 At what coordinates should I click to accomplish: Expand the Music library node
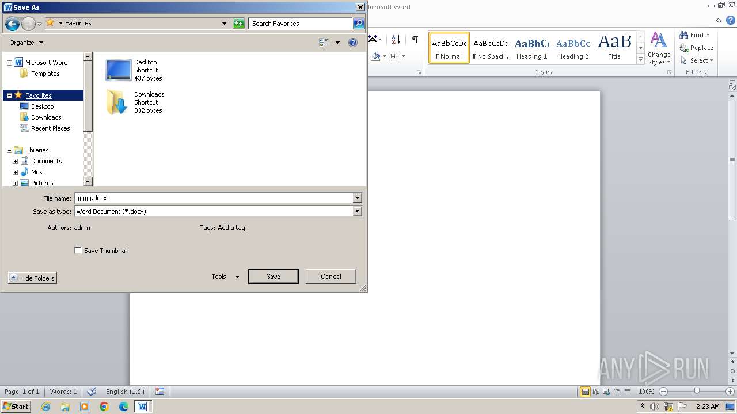(x=15, y=172)
